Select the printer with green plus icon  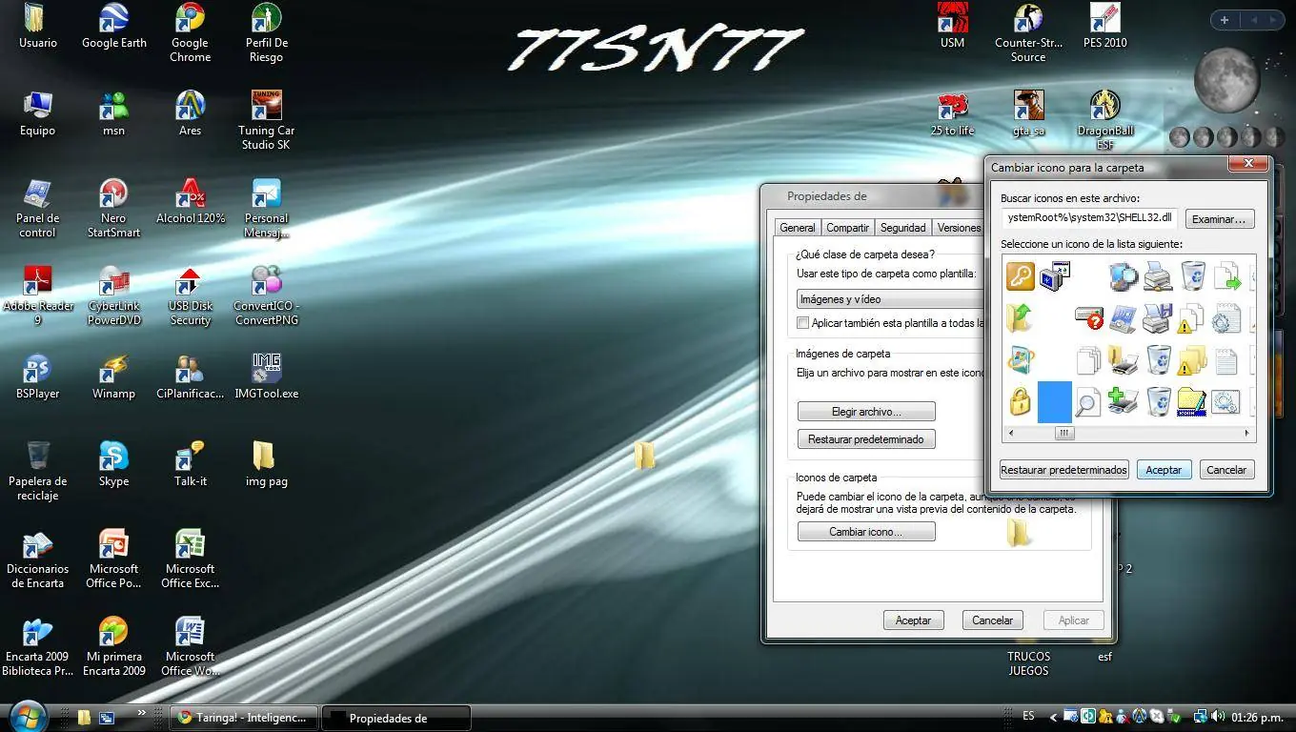point(1124,401)
